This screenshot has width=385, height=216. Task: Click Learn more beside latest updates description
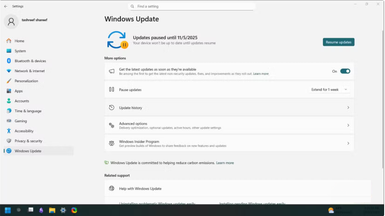coord(261,74)
